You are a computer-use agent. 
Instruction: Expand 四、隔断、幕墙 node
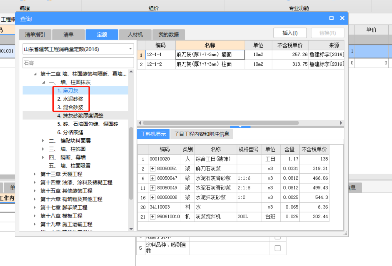pos(43,157)
